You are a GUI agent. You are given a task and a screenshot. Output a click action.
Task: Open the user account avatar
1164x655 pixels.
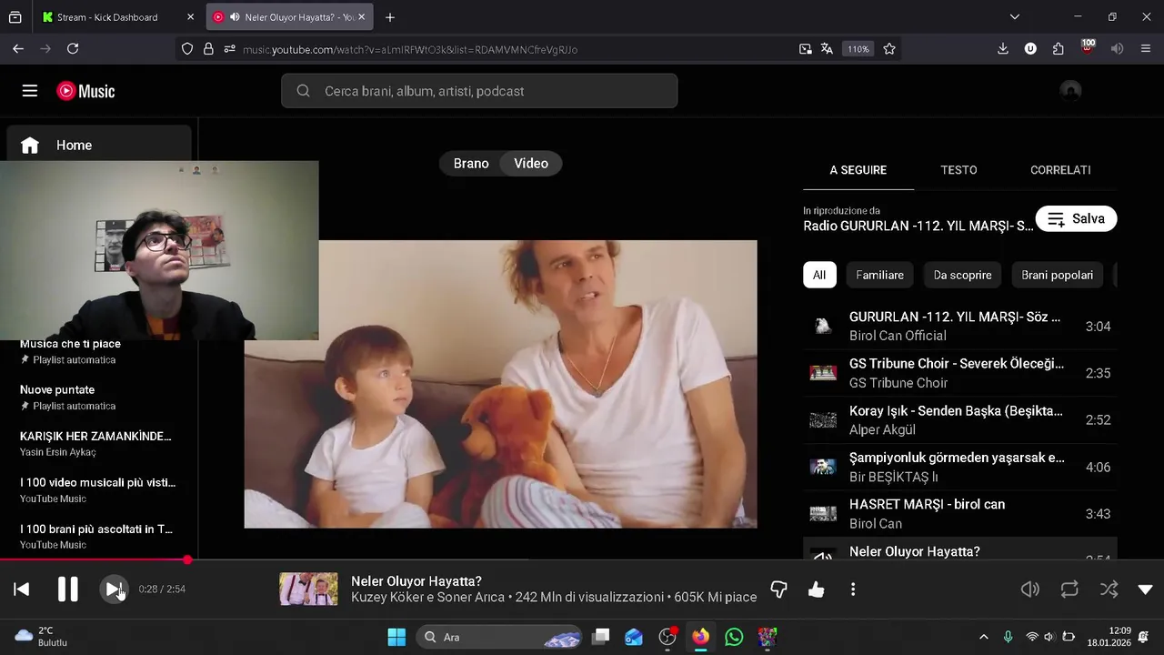click(x=1070, y=91)
